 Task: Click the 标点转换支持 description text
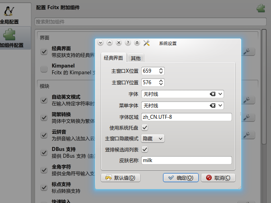[x=66, y=191]
